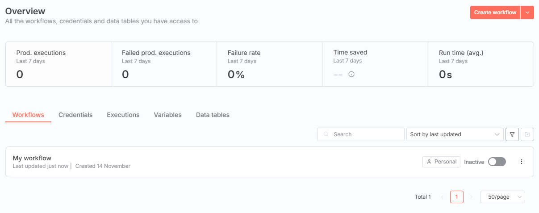
Task: Switch to the Credentials tab
Action: tap(75, 115)
